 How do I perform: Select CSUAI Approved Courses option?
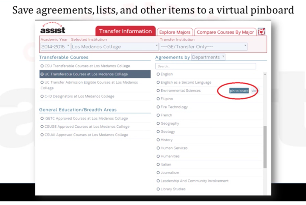click(84, 135)
